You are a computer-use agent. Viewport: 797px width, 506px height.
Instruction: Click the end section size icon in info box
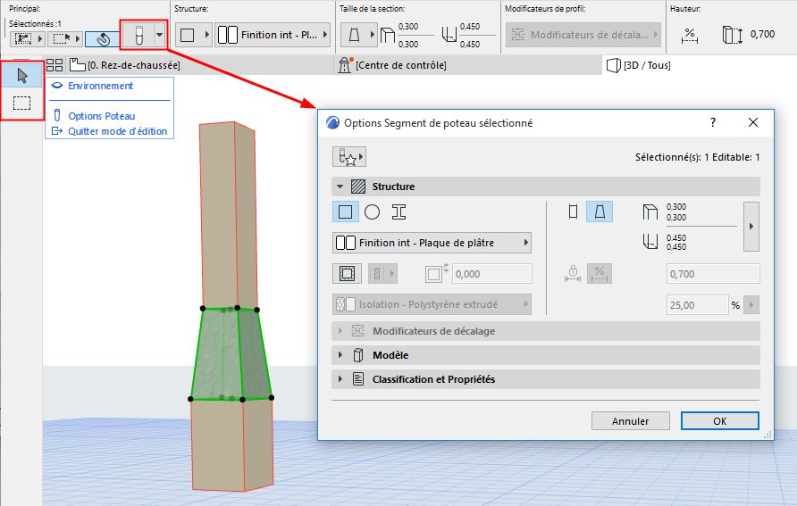click(449, 35)
